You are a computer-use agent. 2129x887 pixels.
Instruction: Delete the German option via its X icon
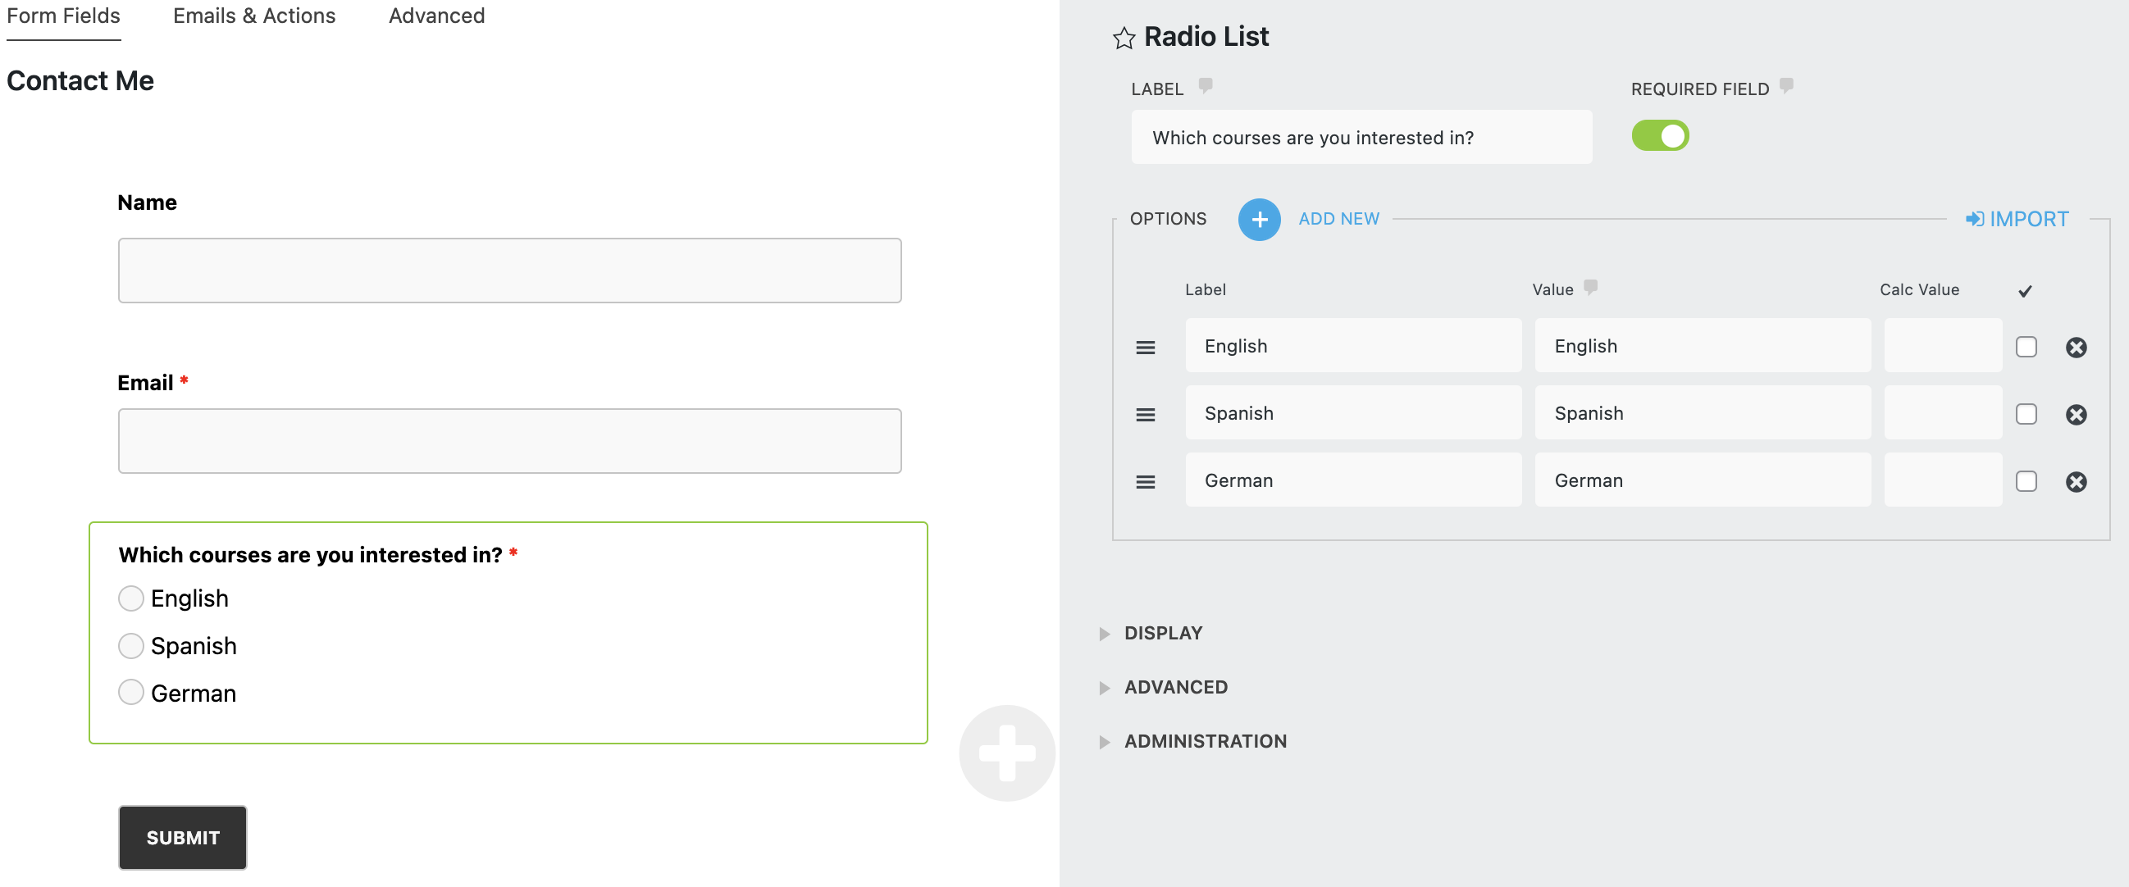pyautogui.click(x=2077, y=481)
